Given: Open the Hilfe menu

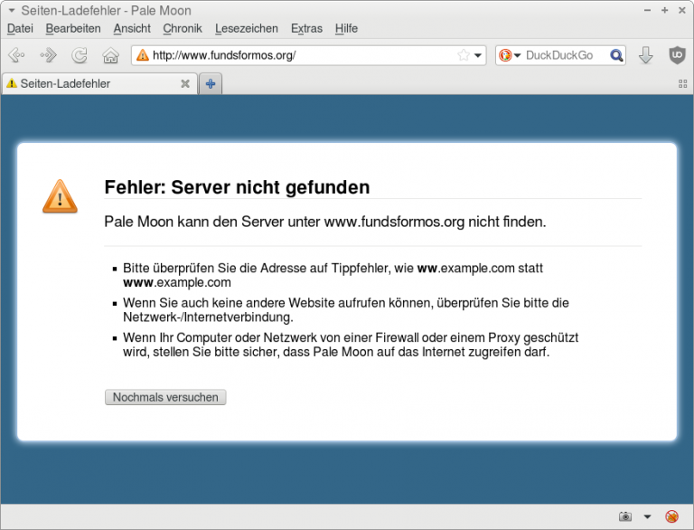Looking at the screenshot, I should point(346,28).
